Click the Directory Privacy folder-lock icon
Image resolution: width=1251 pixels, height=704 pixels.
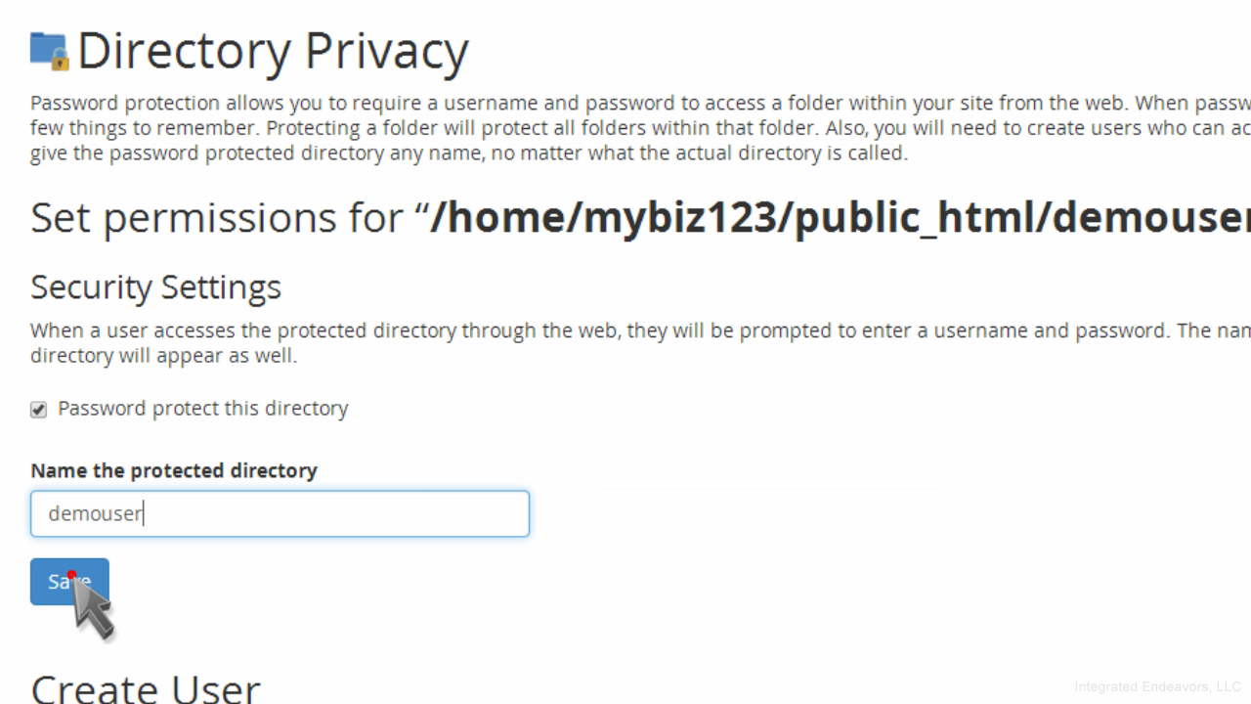click(49, 51)
